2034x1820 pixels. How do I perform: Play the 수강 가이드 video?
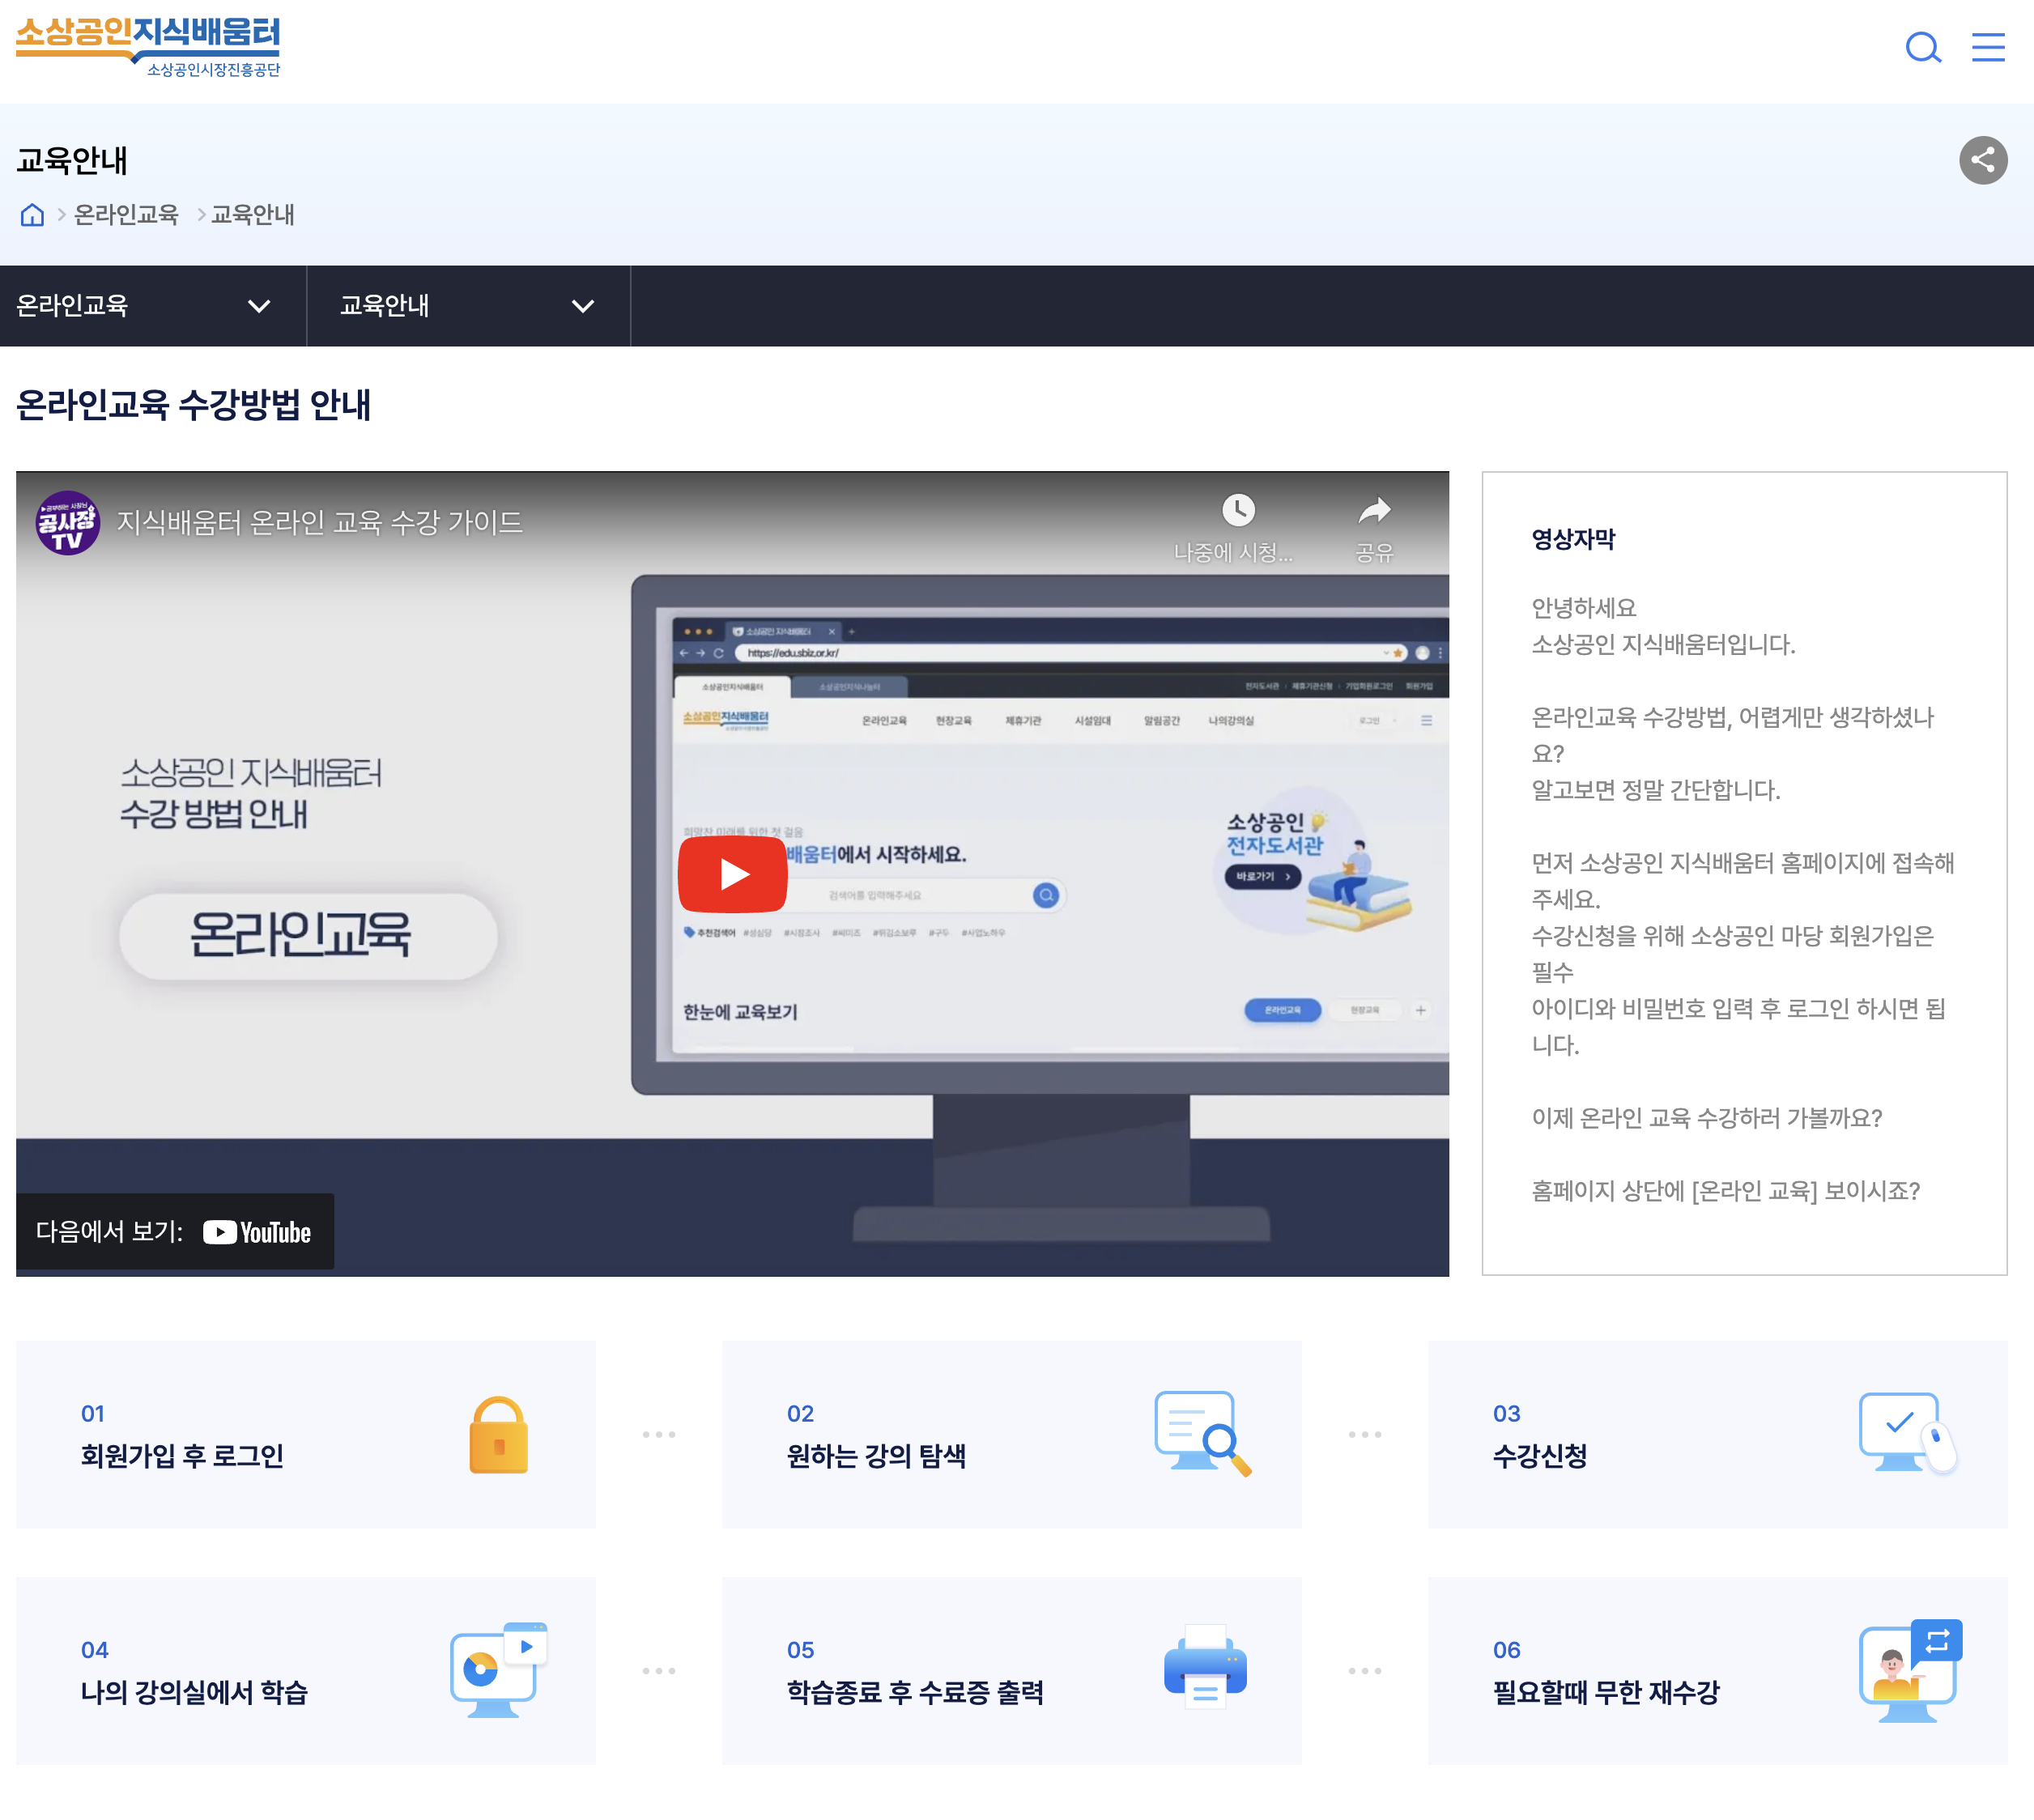pos(733,873)
